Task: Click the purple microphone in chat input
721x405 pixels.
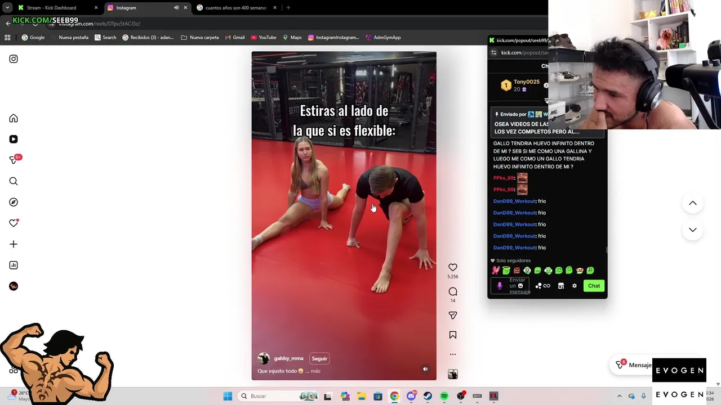Action: pos(500,286)
